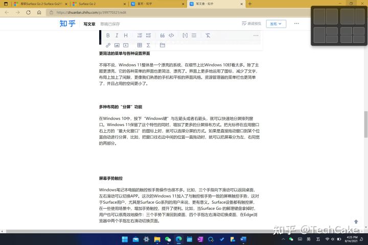Insert an ordered numbered list
The width and height of the screenshot is (368, 245).
pyautogui.click(x=140, y=35)
